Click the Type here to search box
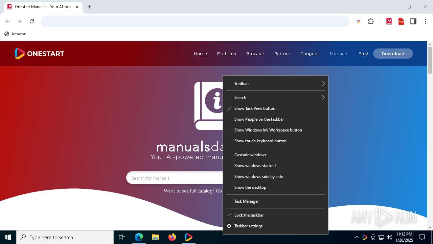This screenshot has width=433, height=244. [x=65, y=237]
